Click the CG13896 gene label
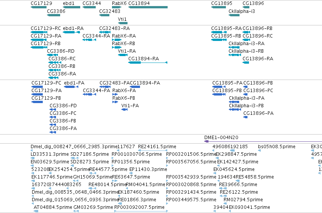This screenshot has height=213, width=322. click(253, 3)
